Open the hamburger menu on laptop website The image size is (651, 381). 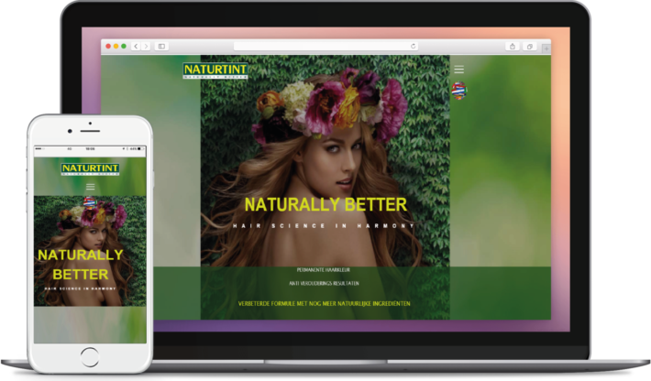coord(459,70)
